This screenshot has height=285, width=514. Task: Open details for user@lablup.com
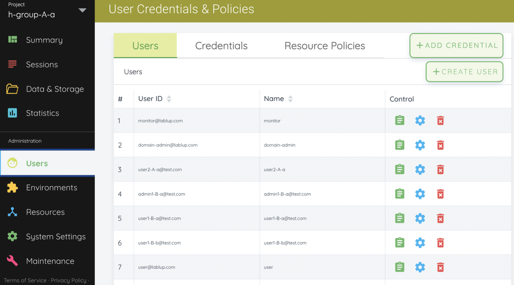400,267
